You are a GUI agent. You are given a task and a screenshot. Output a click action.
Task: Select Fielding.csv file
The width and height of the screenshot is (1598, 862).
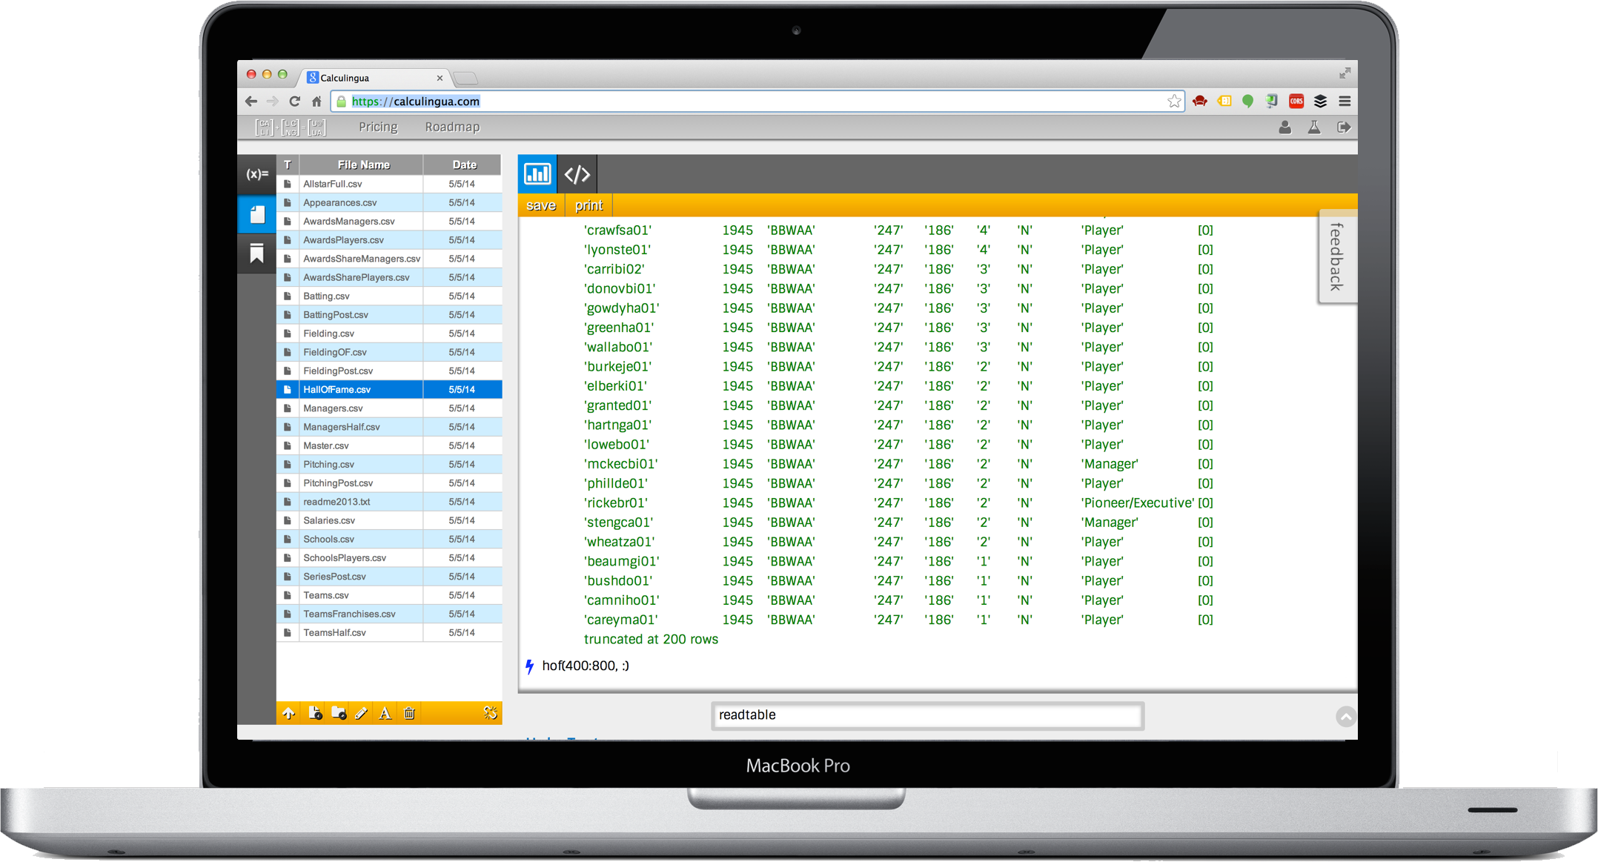(x=389, y=334)
